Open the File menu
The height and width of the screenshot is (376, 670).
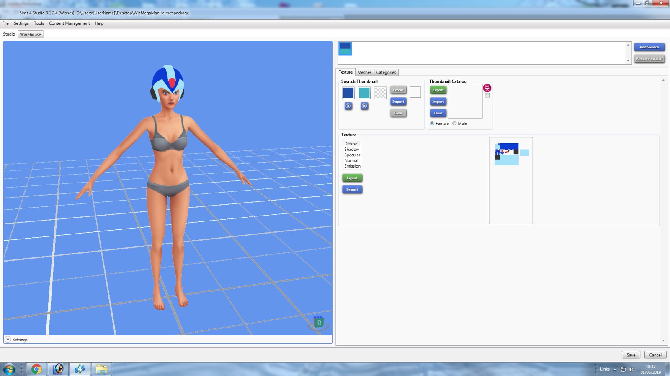[x=5, y=23]
